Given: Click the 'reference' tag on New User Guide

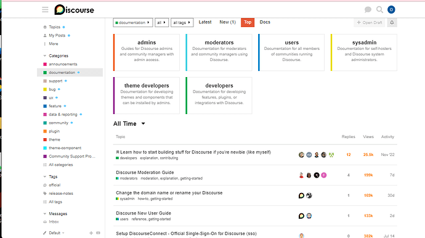Looking at the screenshot, I should (139, 220).
